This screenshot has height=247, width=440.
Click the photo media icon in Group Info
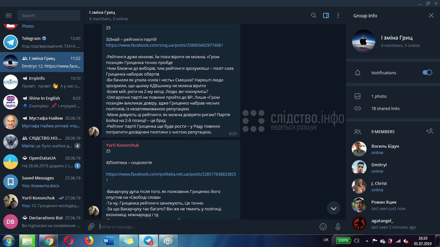pos(358,96)
